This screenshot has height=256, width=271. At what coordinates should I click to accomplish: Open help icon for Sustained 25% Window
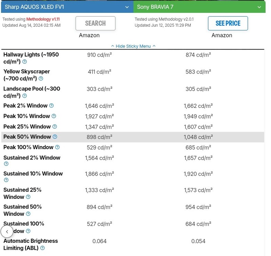pyautogui.click(x=28, y=197)
